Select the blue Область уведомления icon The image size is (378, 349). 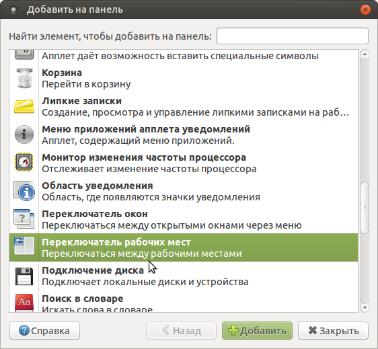(24, 191)
